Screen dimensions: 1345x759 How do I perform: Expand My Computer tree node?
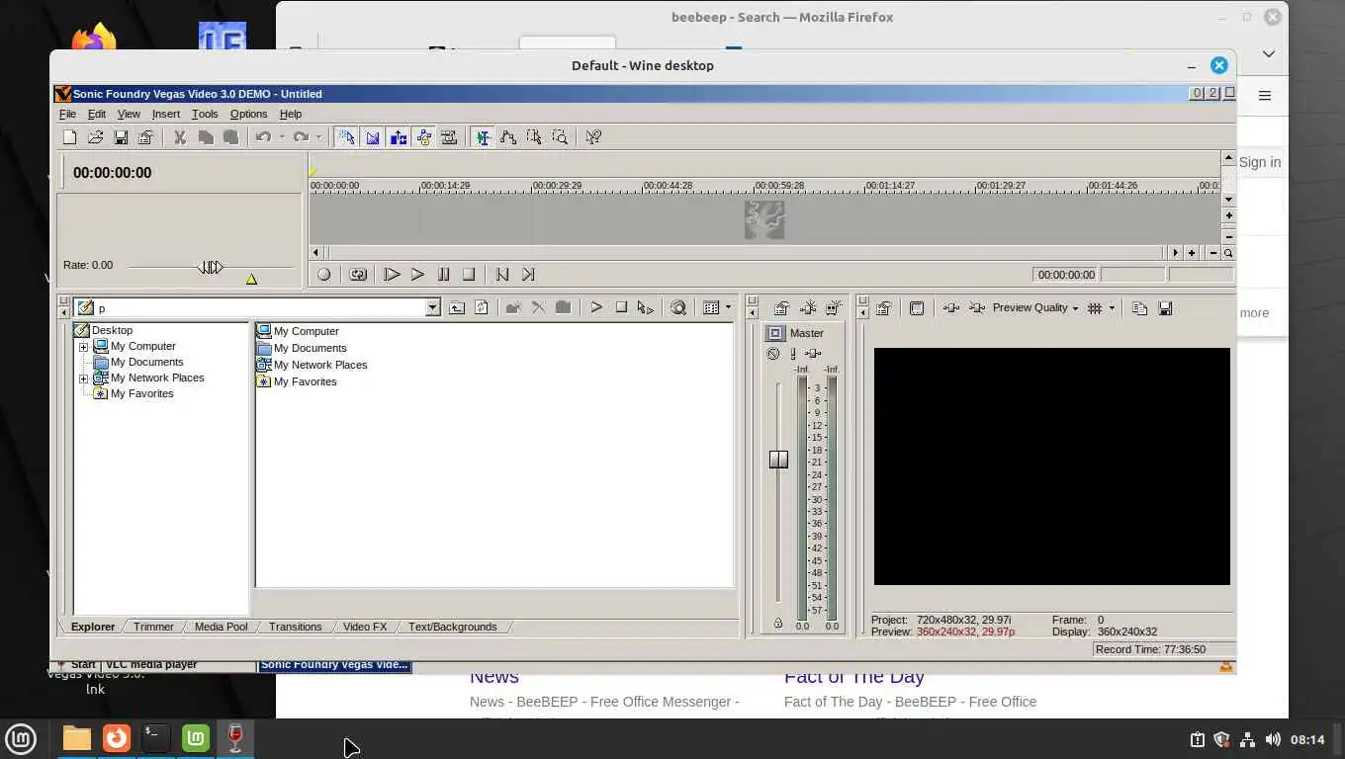(x=84, y=347)
